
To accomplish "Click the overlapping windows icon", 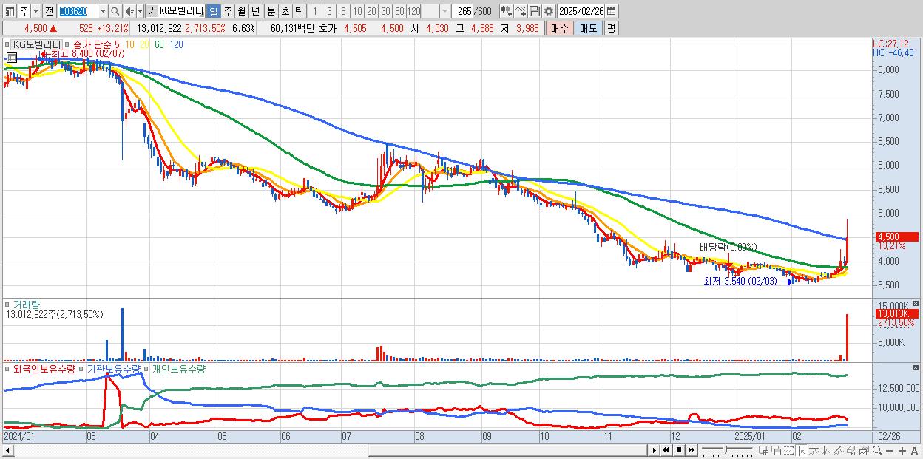I will [x=777, y=450].
